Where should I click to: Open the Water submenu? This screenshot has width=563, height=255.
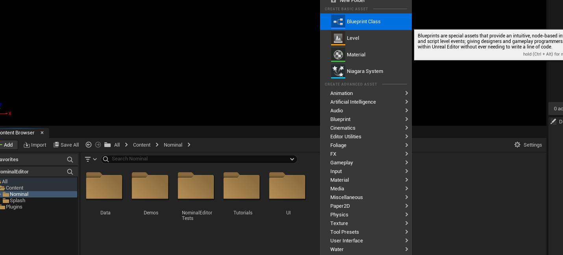[366, 249]
